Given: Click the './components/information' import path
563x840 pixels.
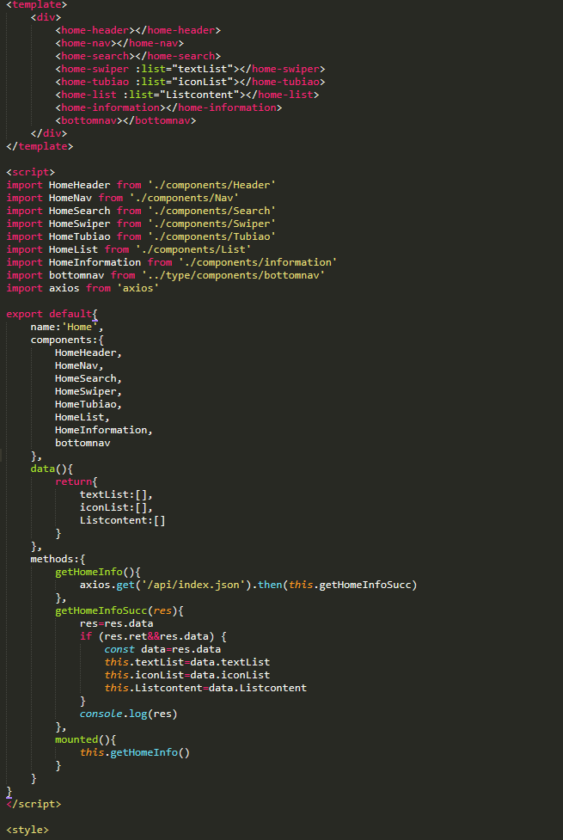Looking at the screenshot, I should pos(258,262).
